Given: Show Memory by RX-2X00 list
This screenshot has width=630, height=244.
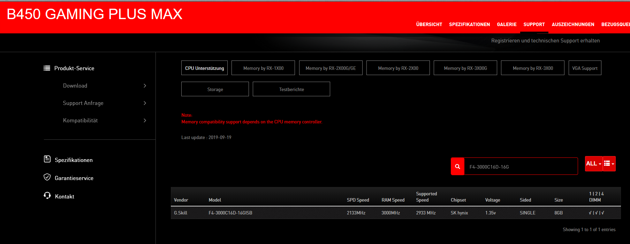Looking at the screenshot, I should (x=398, y=68).
